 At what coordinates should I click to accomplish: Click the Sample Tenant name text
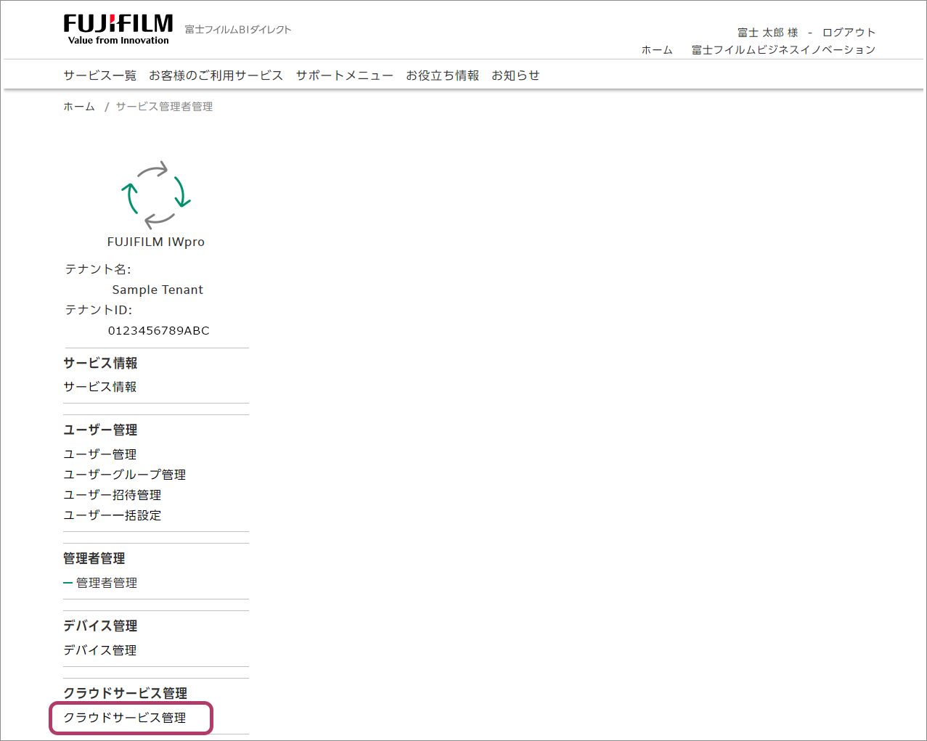158,290
